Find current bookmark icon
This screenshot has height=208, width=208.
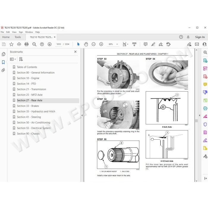tap(21, 59)
